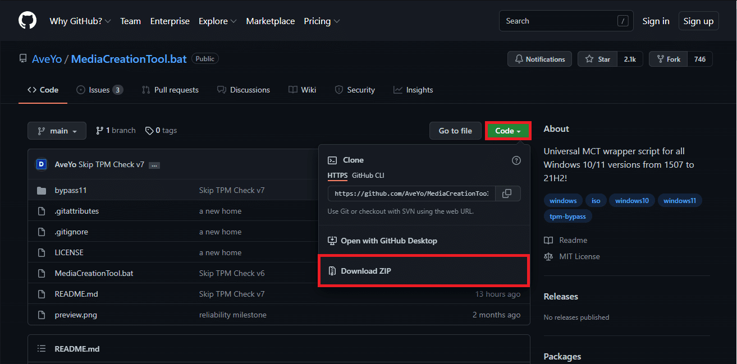Viewport: 737px width, 364px height.
Task: Open the Marketplace link in the header
Action: (x=271, y=21)
